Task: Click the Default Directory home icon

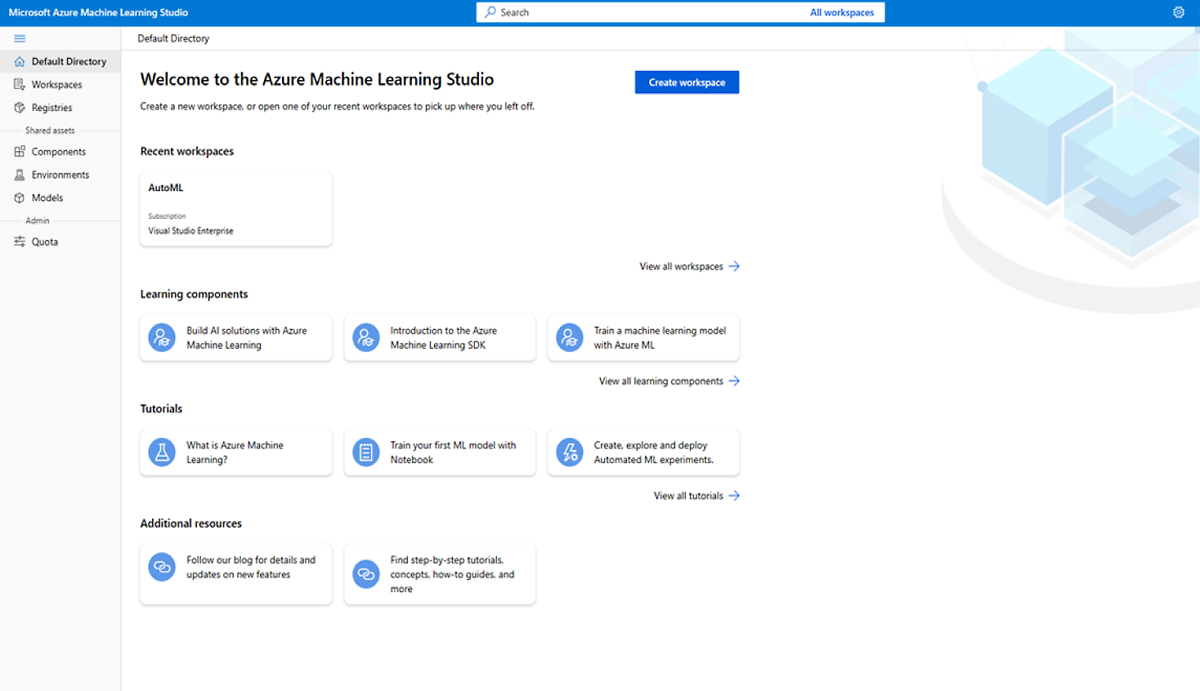Action: [x=18, y=61]
